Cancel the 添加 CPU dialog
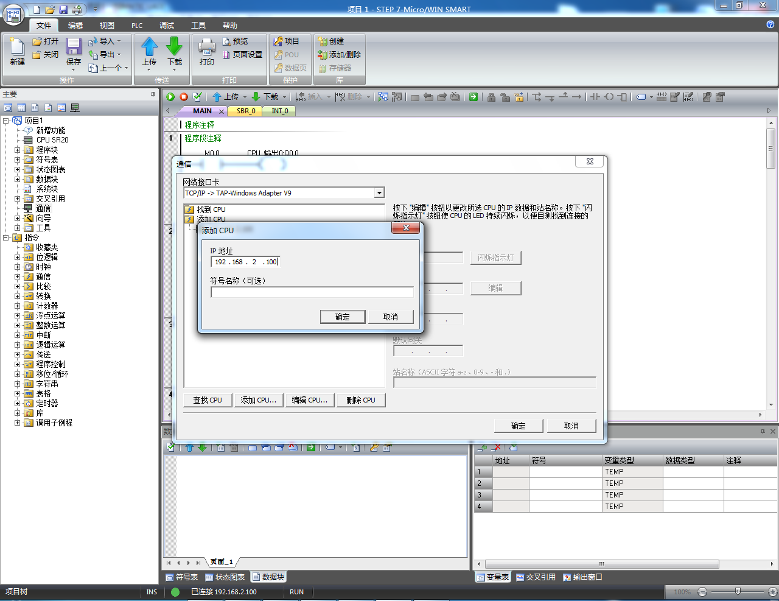Viewport: 779px width, 601px height. point(391,317)
